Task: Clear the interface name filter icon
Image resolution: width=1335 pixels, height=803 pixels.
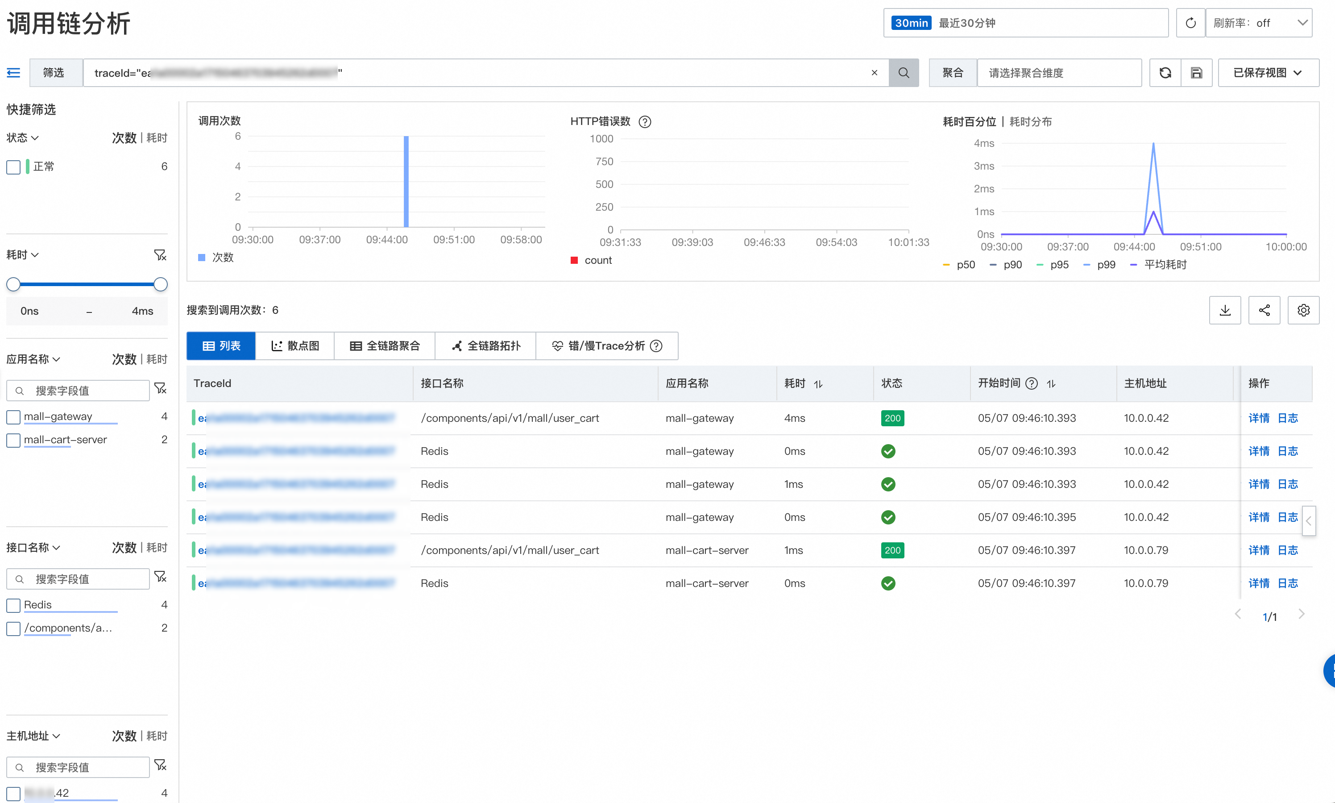Action: 160,577
